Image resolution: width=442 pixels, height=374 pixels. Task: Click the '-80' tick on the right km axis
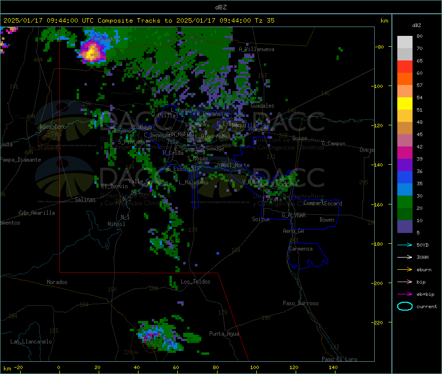click(x=380, y=47)
